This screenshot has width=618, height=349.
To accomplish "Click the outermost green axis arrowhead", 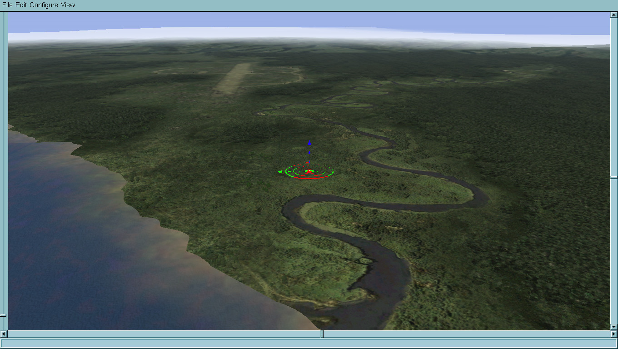I will point(279,171).
